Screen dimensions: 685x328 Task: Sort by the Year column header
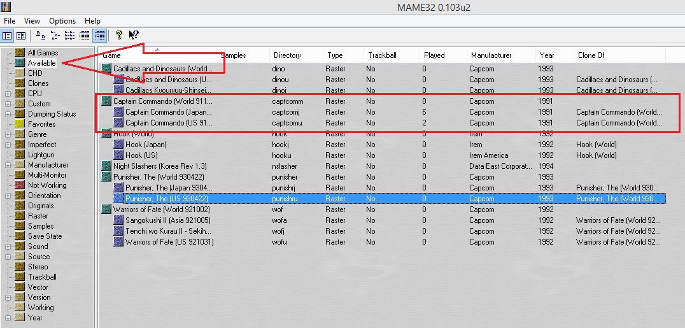(x=554, y=55)
